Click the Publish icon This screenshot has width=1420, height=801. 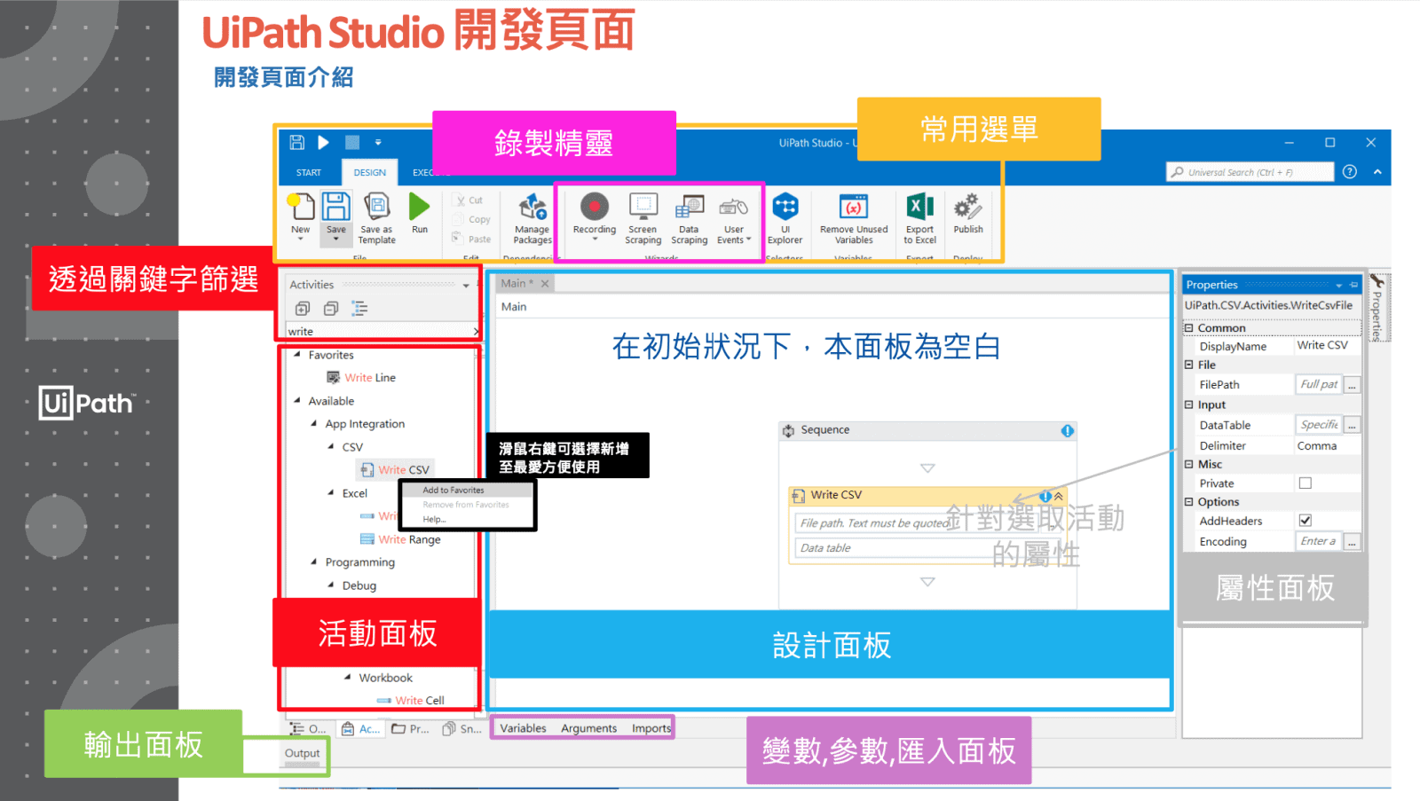[x=968, y=207]
